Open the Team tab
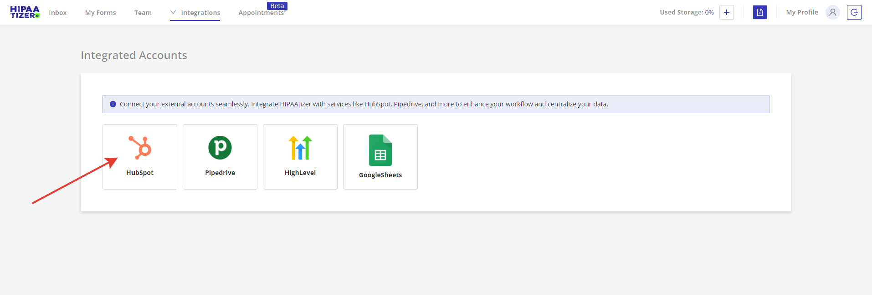Screen dimensions: 872x295 (x=143, y=13)
